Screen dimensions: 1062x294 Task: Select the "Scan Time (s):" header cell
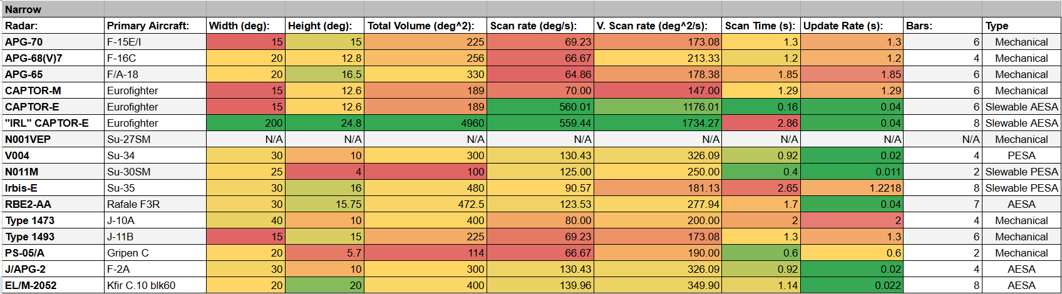[x=760, y=26]
